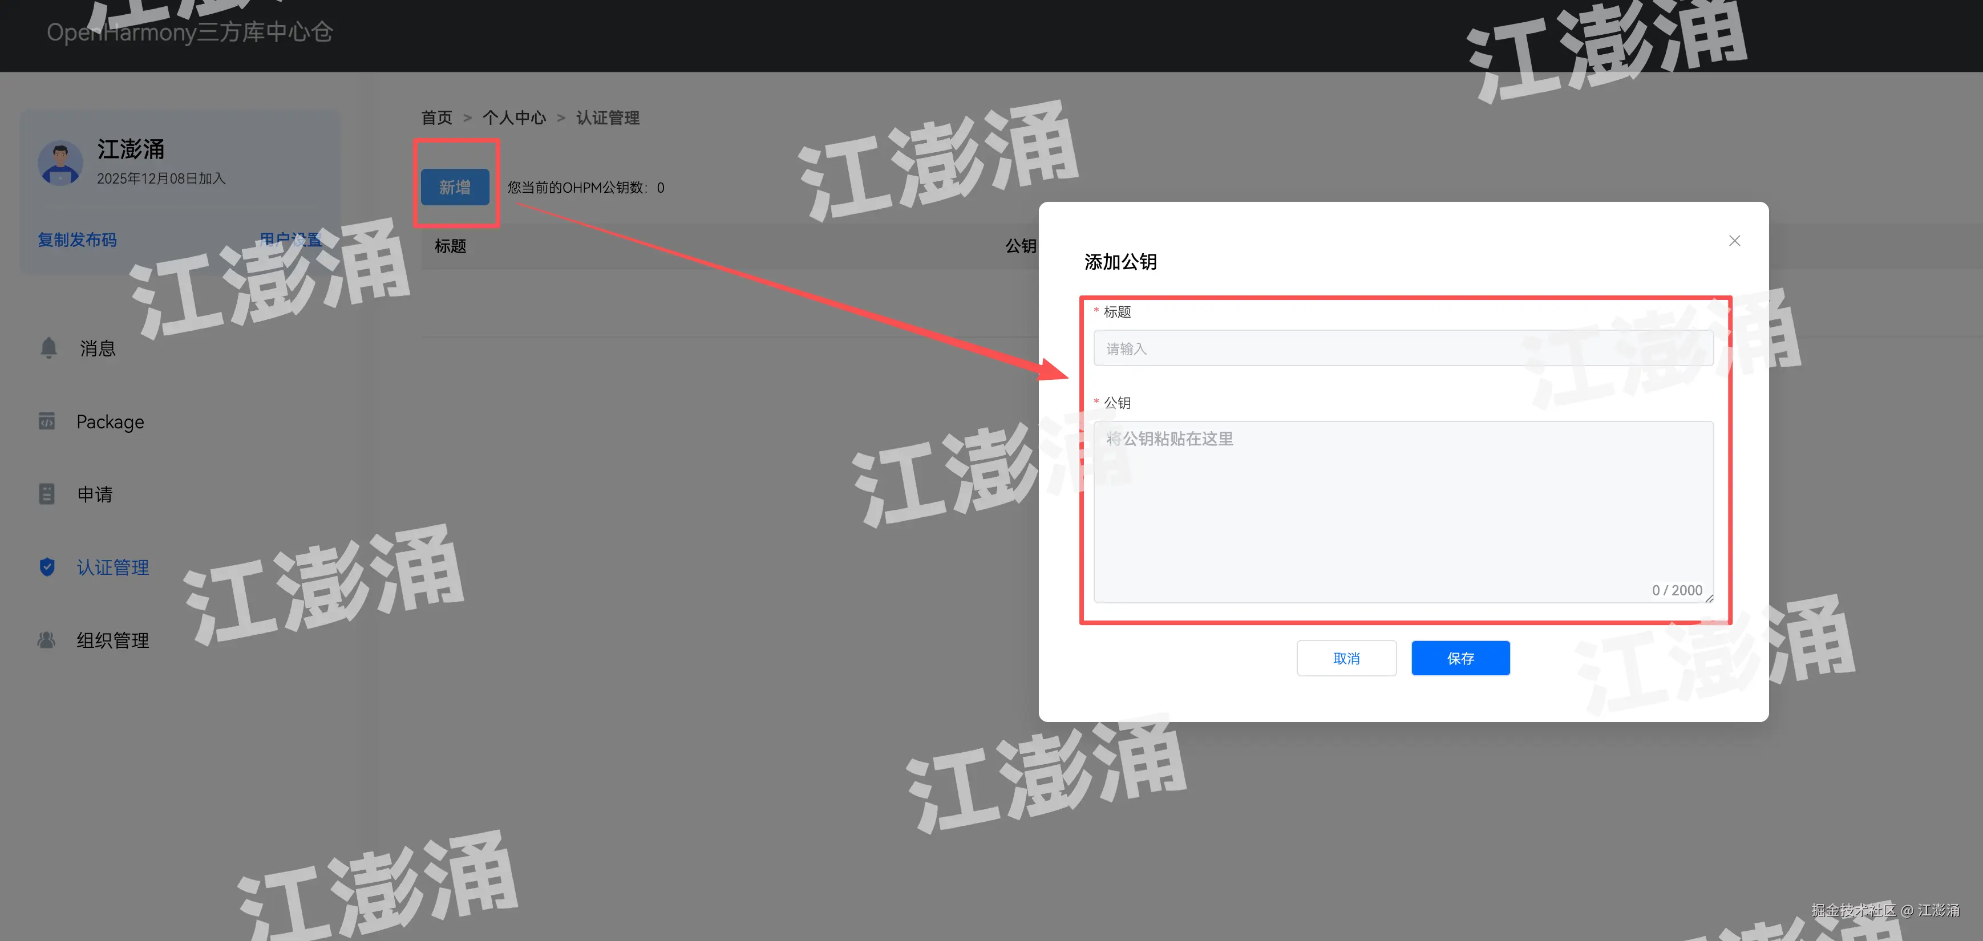This screenshot has height=941, width=1983.
Task: Focus the 标题 input field
Action: click(x=1402, y=348)
